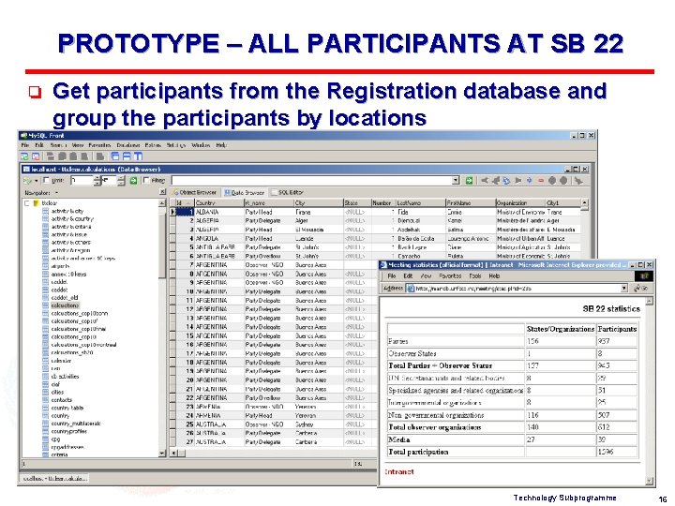Viewport: 675px width, 506px height.
Task: Click the yellow database icon beside tbclear
Action: point(37,203)
